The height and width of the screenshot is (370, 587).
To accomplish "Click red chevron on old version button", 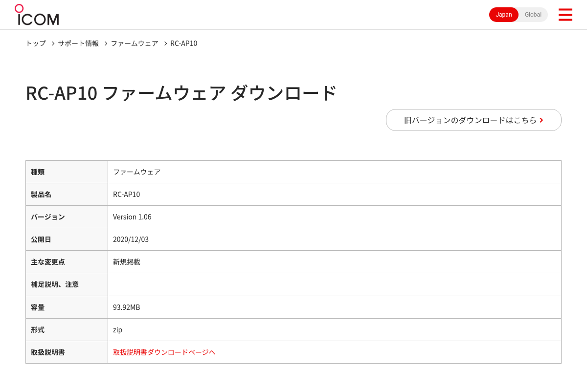I will click(542, 120).
